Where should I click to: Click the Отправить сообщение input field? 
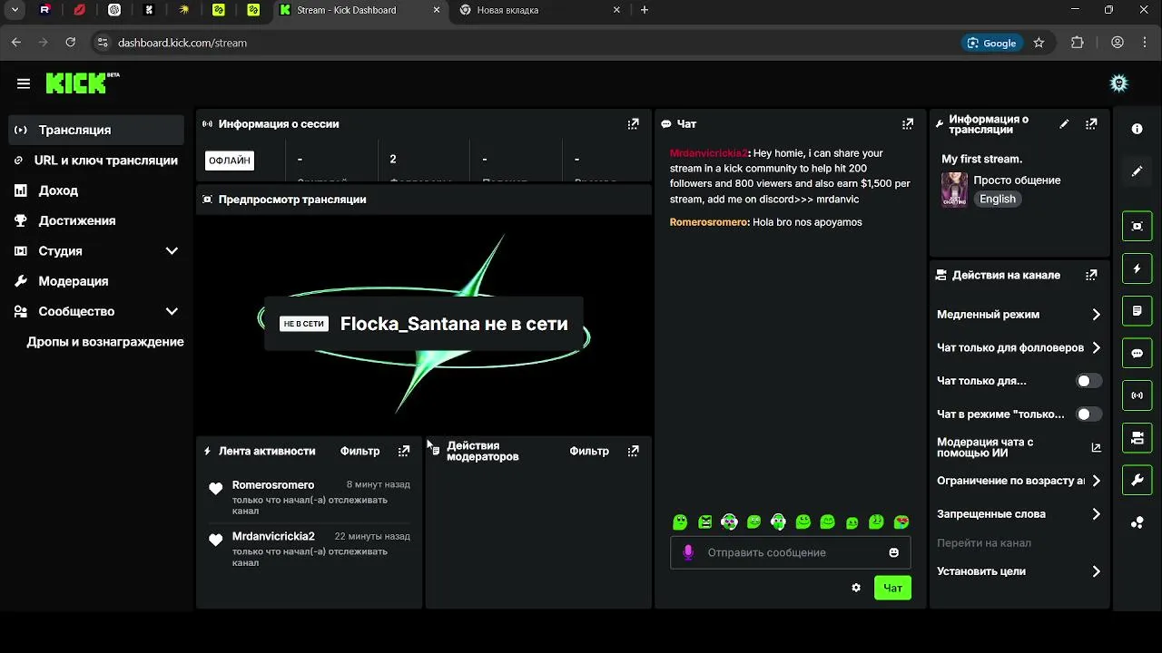(791, 552)
